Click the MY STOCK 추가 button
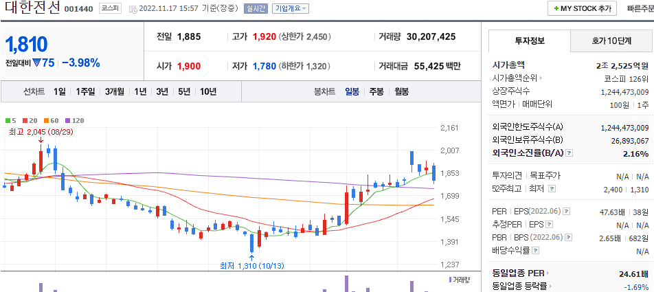 tap(583, 8)
